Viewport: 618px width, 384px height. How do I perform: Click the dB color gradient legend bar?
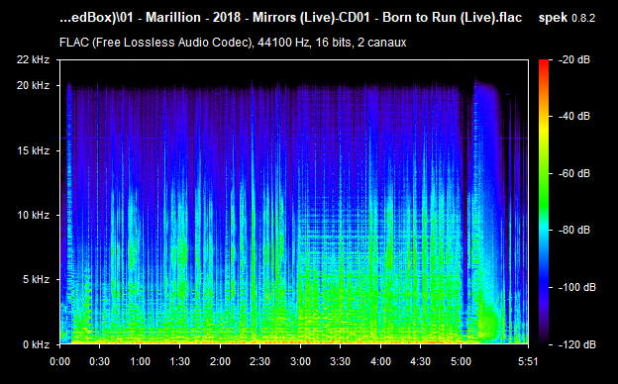pyautogui.click(x=544, y=202)
